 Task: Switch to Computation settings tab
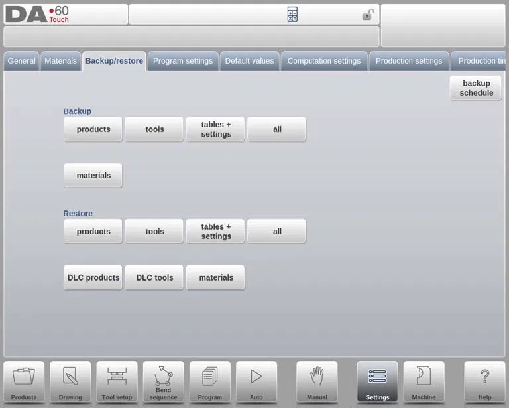click(x=324, y=61)
